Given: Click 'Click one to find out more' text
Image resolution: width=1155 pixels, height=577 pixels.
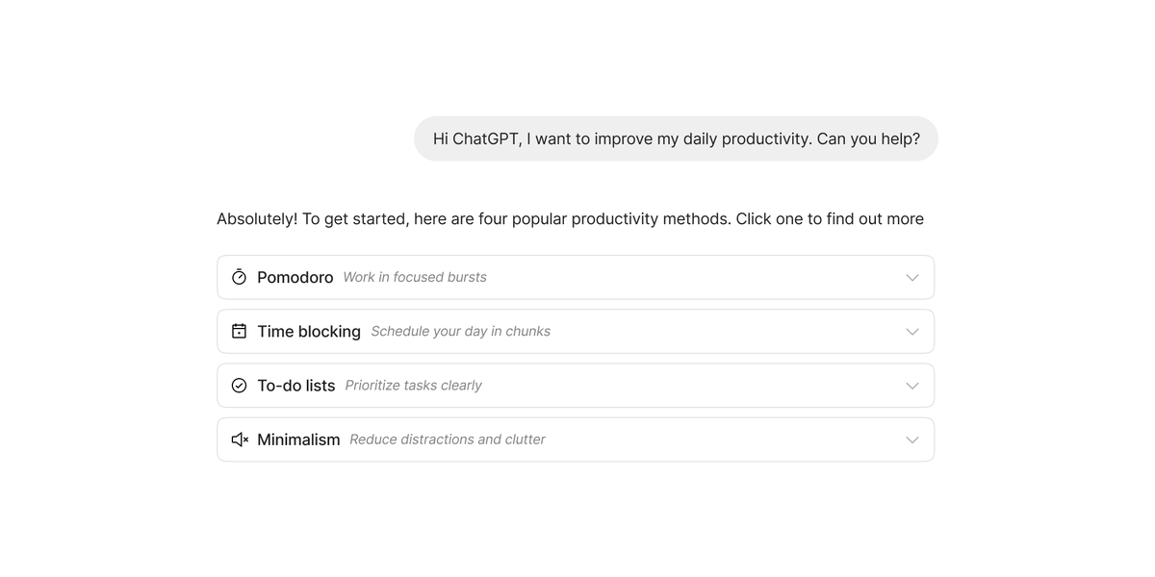Looking at the screenshot, I should 830,219.
